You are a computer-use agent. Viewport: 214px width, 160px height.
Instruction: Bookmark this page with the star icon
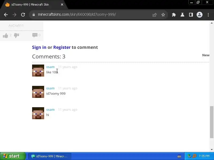[163, 15]
